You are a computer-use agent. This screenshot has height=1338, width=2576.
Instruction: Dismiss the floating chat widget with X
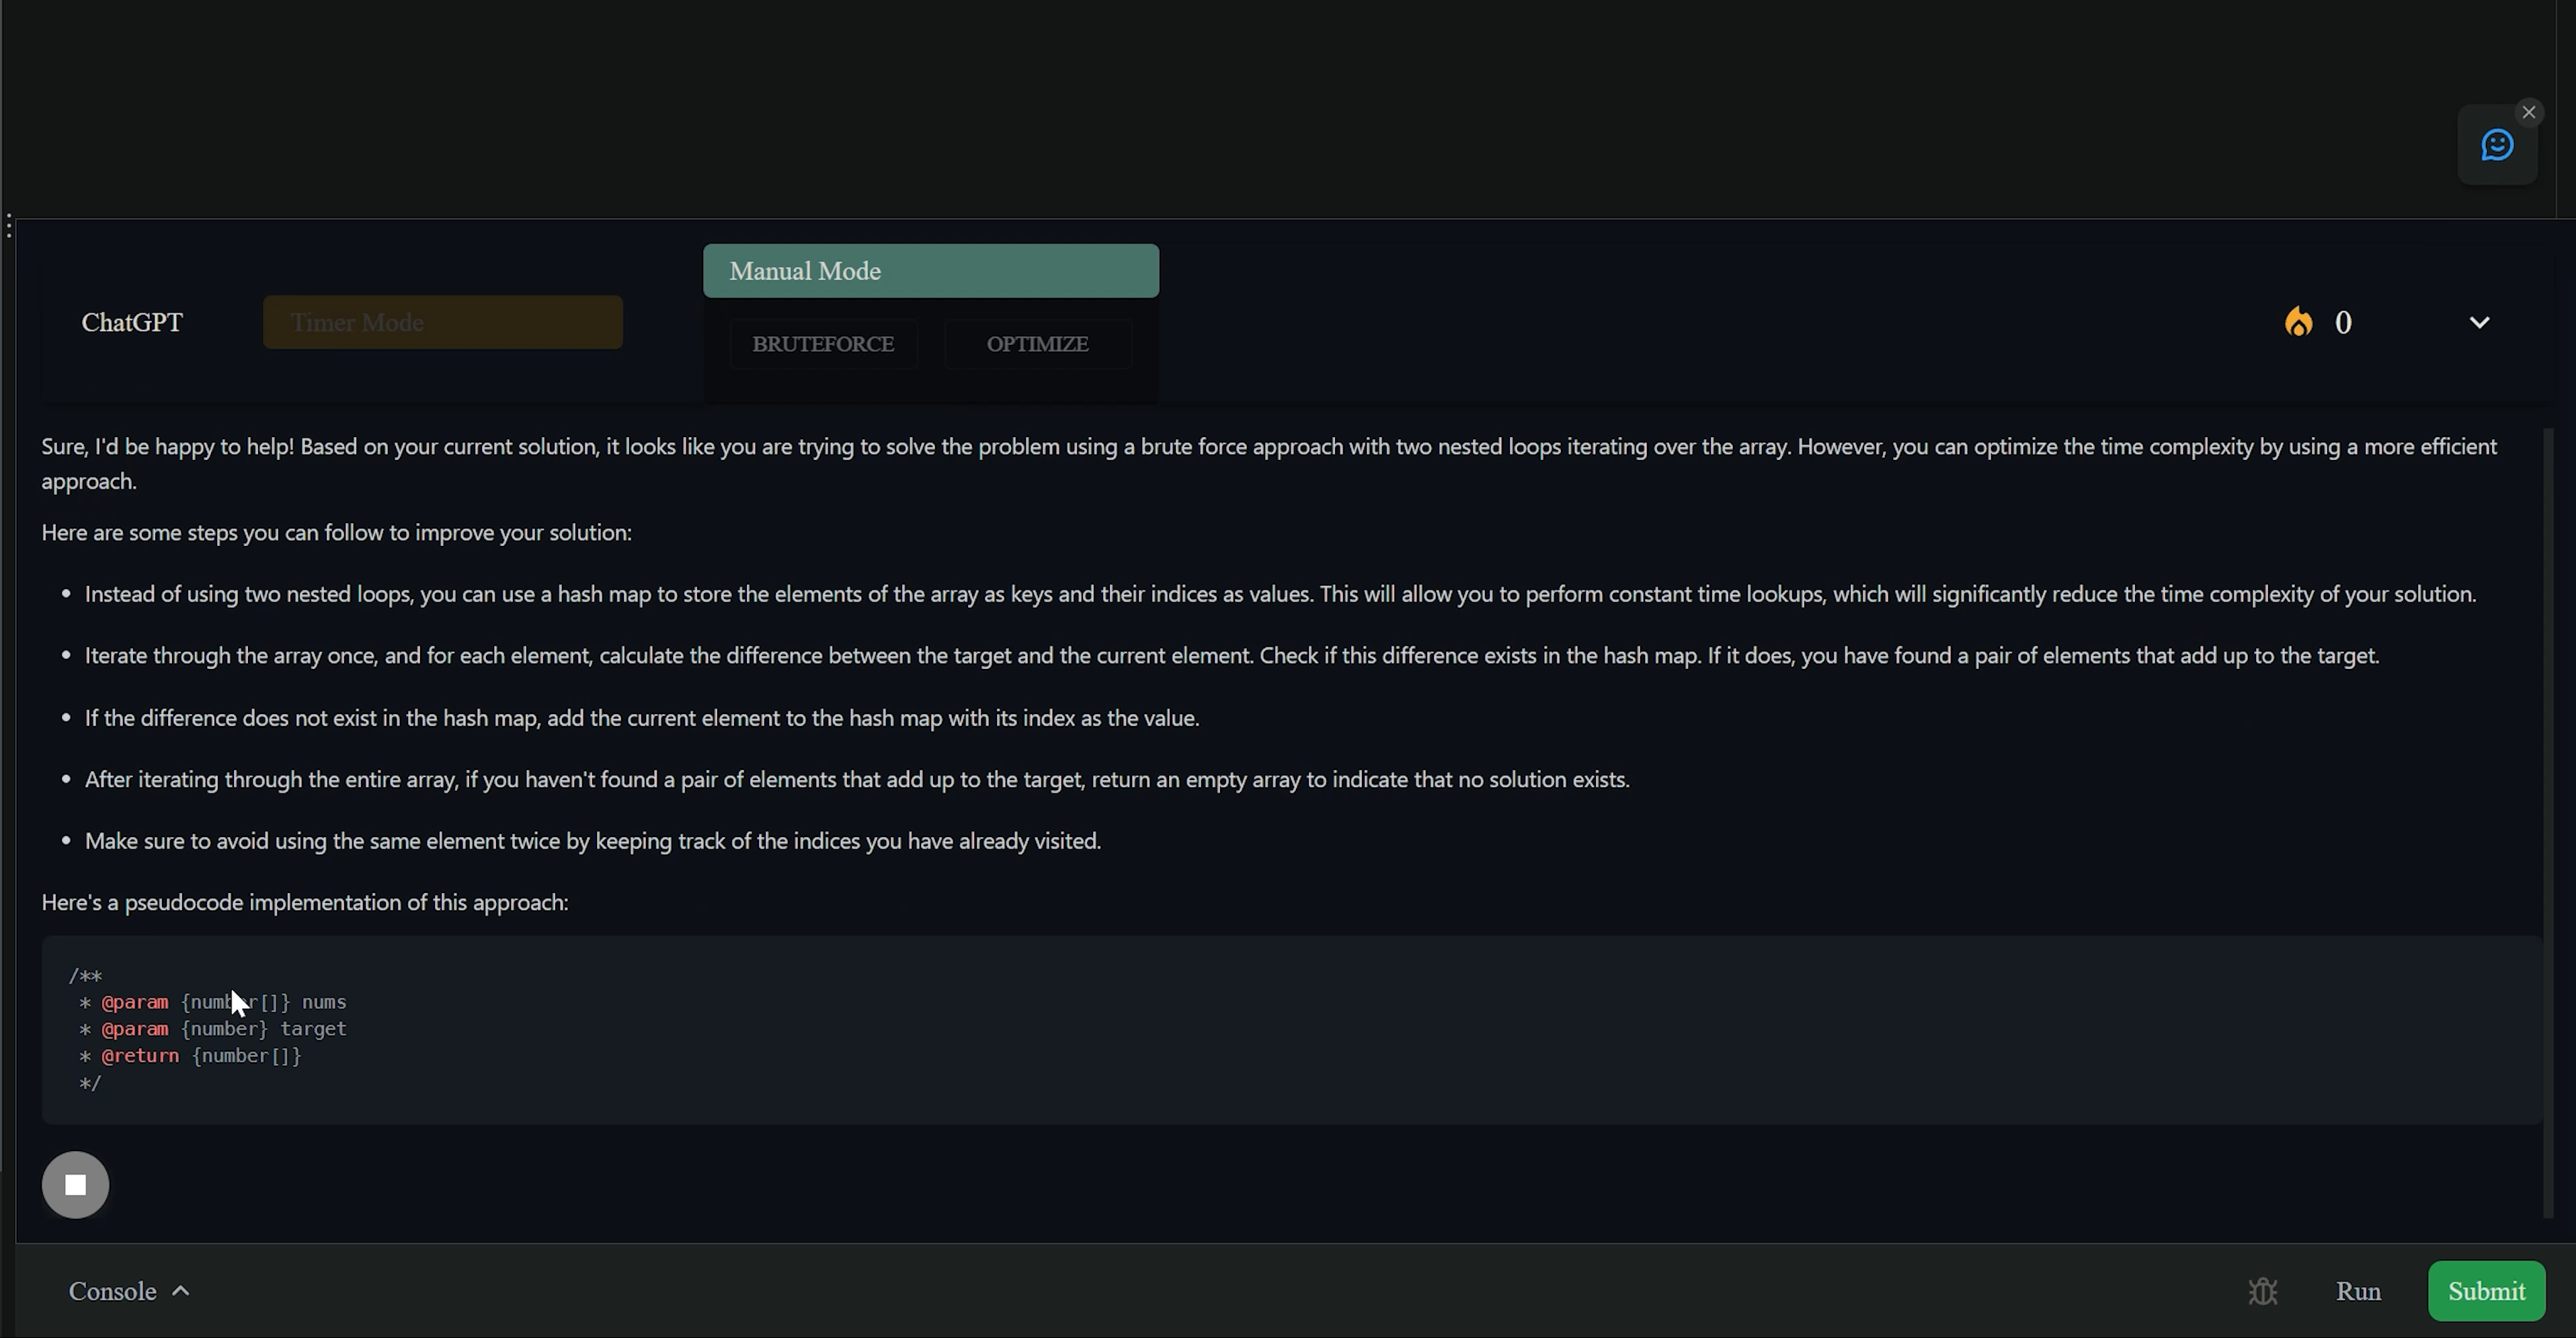2529,112
